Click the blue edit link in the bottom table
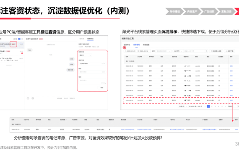 point(236,130)
